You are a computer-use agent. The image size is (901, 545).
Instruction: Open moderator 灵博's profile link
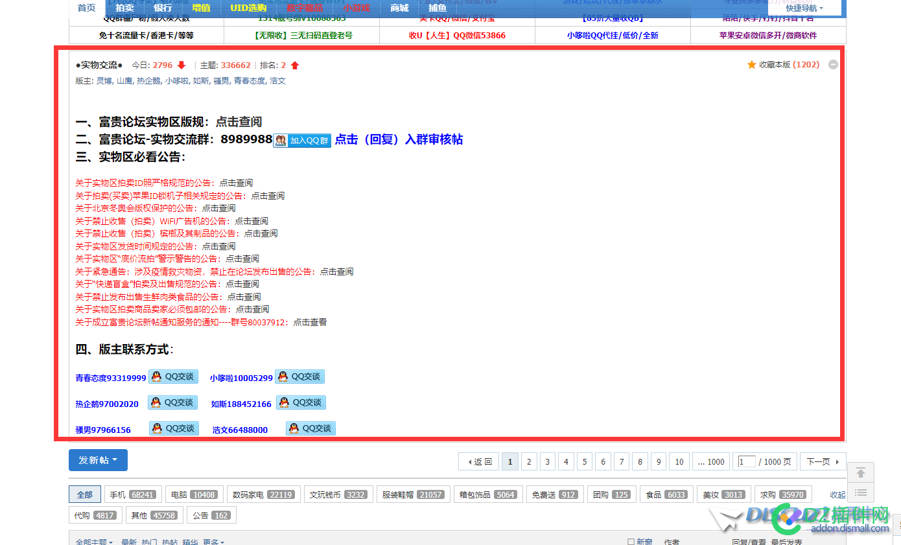pos(104,81)
